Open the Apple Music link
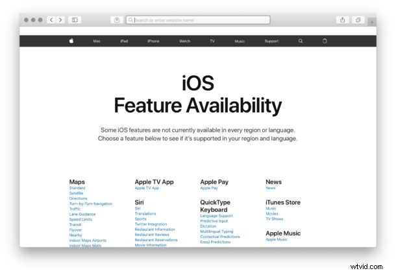 coord(277,239)
